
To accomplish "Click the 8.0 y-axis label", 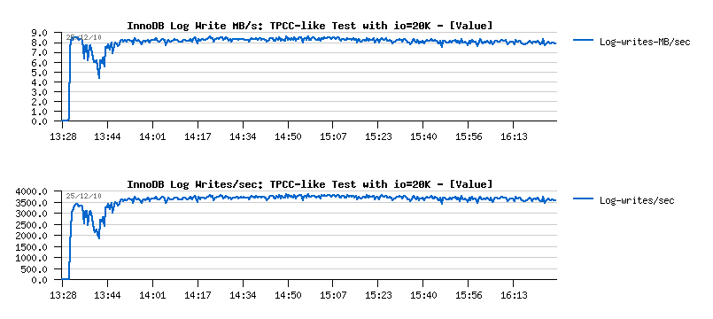I will pos(40,43).
